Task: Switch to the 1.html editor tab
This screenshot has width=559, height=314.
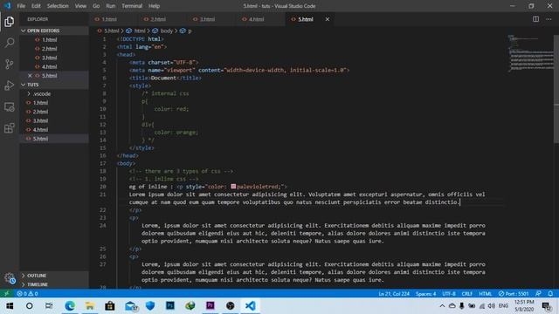Action: [x=114, y=19]
